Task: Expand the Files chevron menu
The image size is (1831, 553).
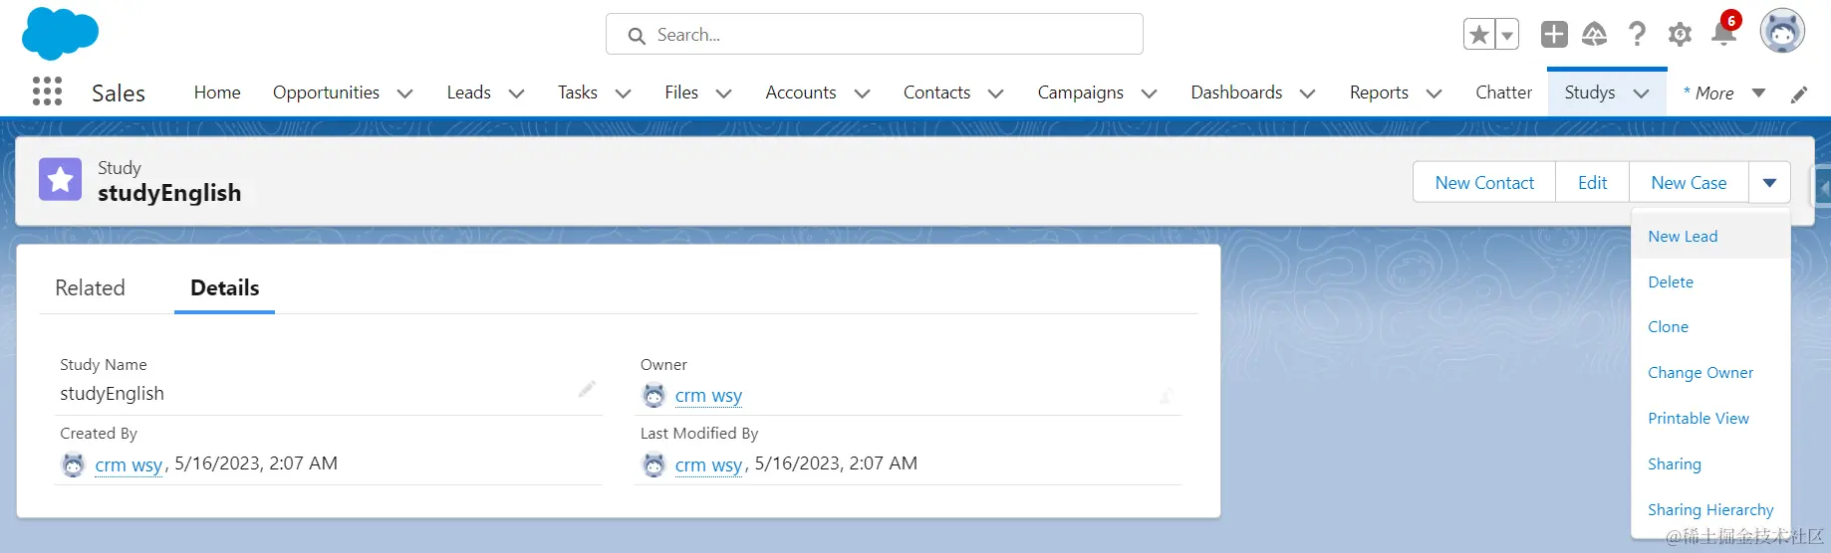Action: coord(723,93)
